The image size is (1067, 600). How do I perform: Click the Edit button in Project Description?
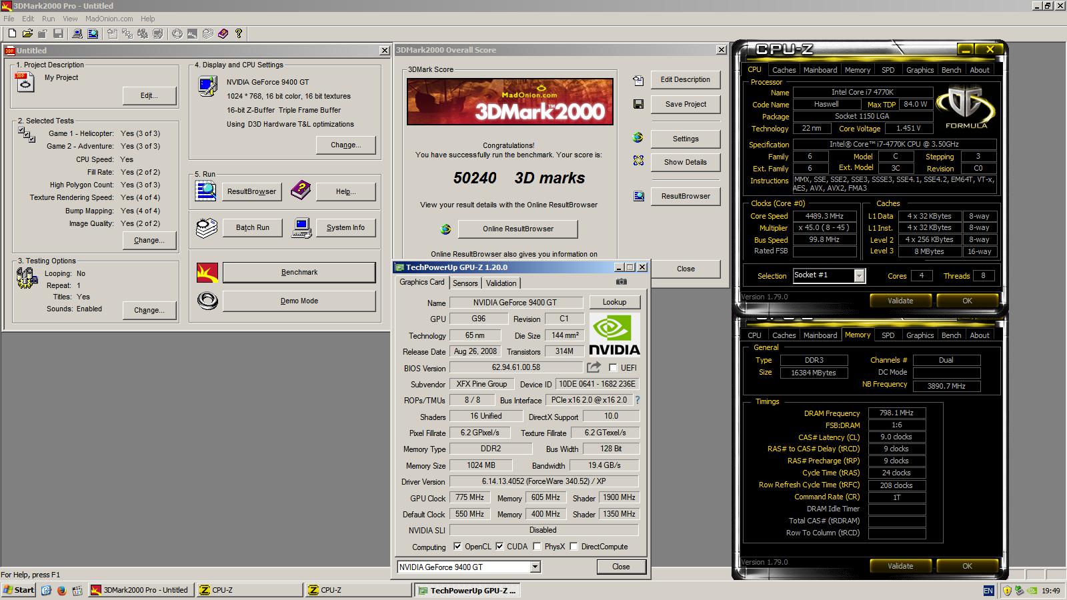tap(149, 96)
